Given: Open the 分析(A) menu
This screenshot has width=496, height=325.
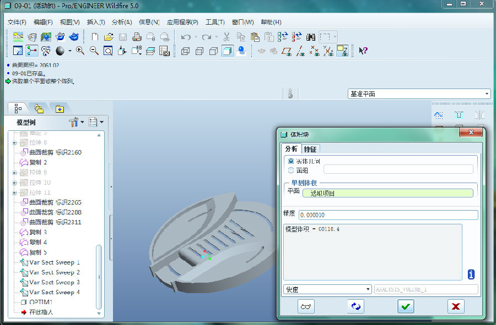Looking at the screenshot, I should click(x=121, y=23).
